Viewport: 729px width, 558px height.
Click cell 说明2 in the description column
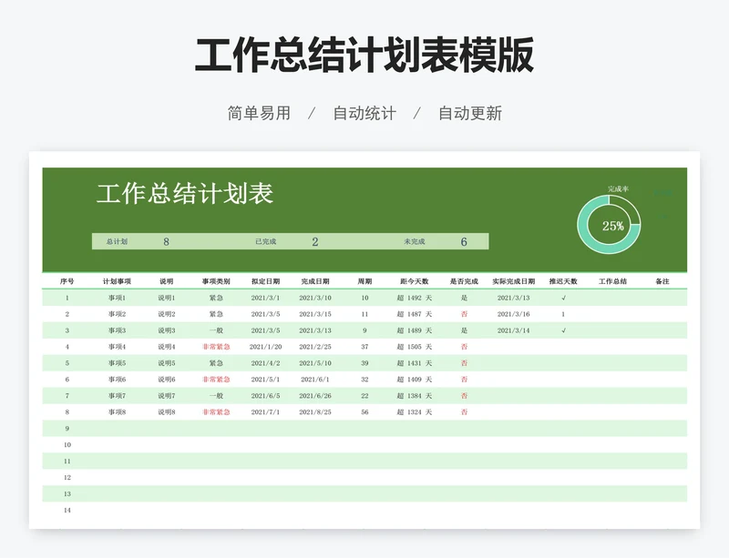click(x=167, y=314)
